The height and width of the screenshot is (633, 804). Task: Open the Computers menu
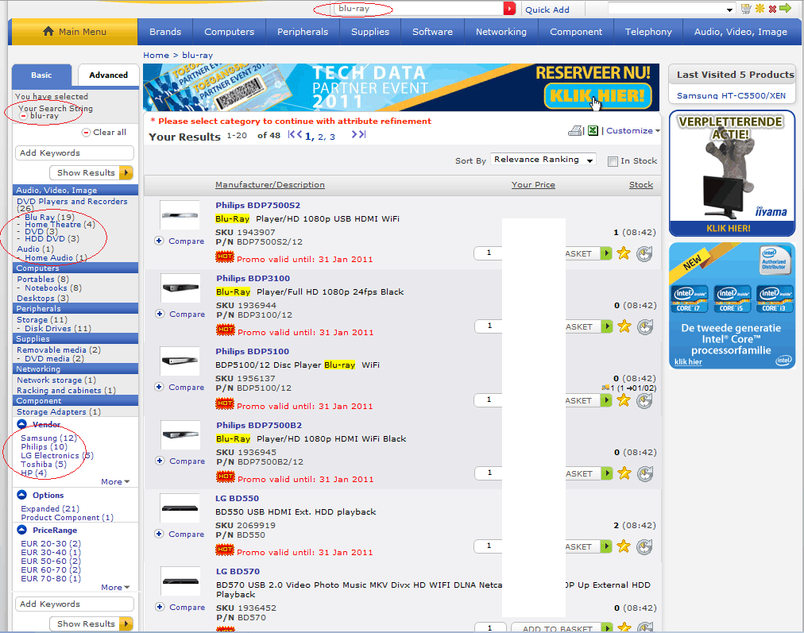[229, 32]
